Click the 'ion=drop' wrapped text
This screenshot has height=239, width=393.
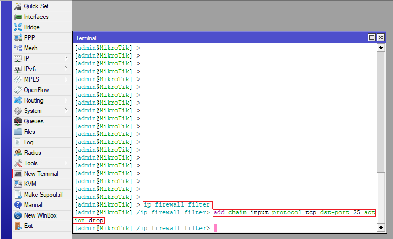[89, 221]
